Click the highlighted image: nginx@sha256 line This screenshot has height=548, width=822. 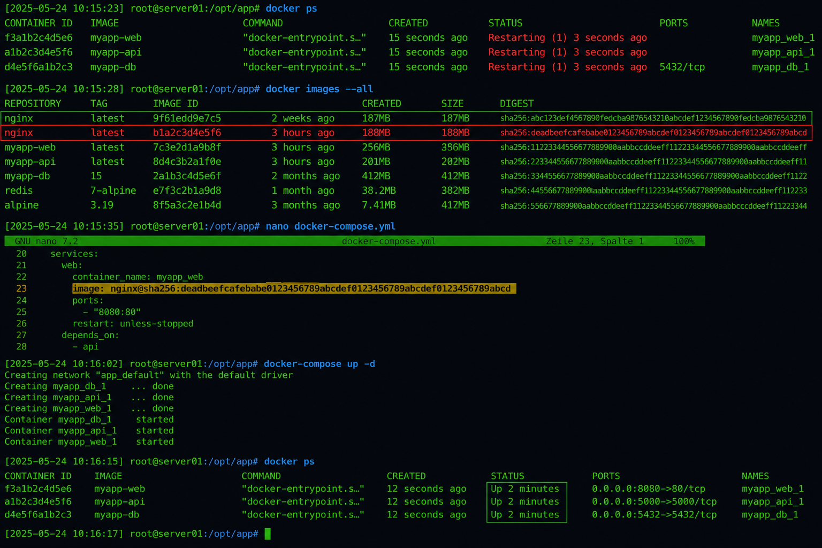pos(294,288)
